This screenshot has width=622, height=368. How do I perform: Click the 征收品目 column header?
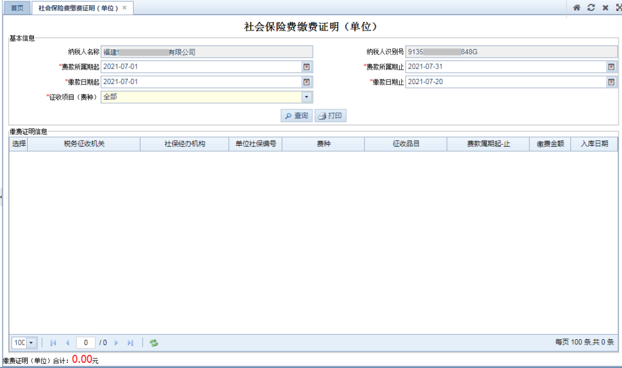[x=406, y=144]
